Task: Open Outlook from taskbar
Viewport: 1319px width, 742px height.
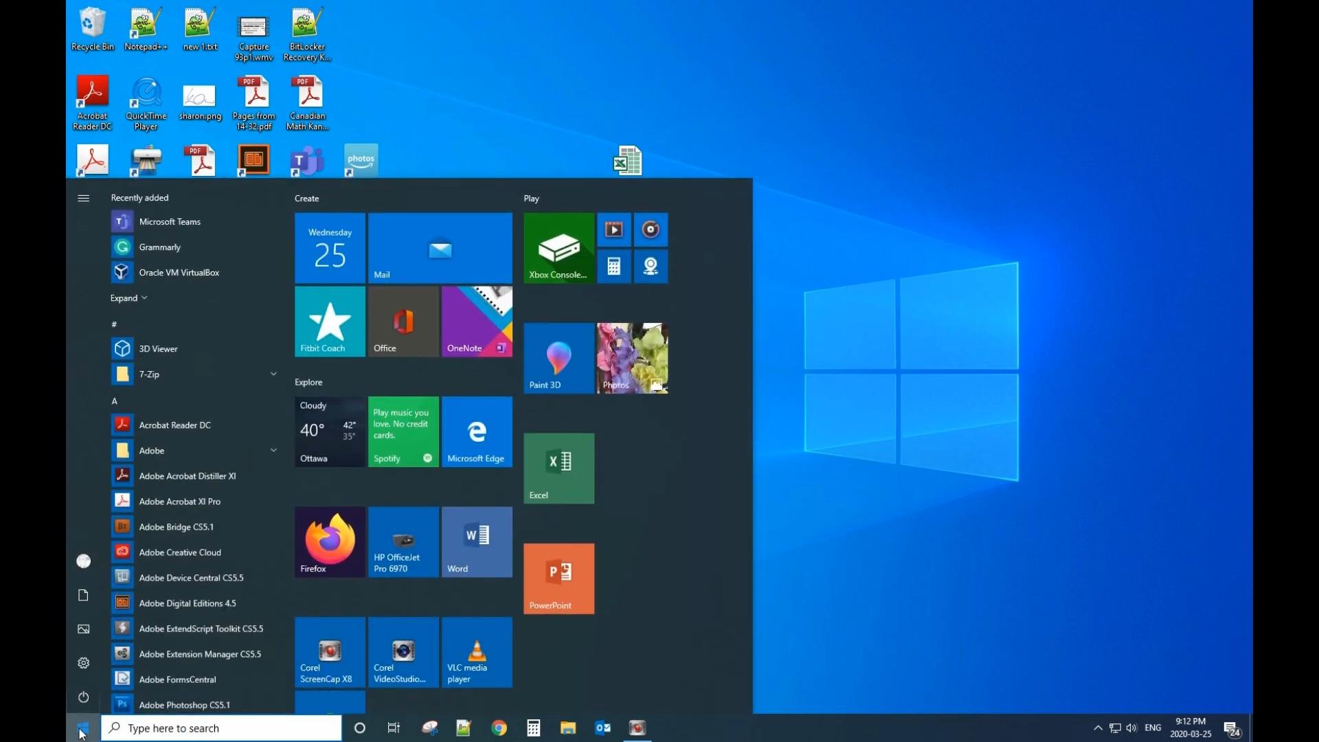Action: (x=602, y=728)
